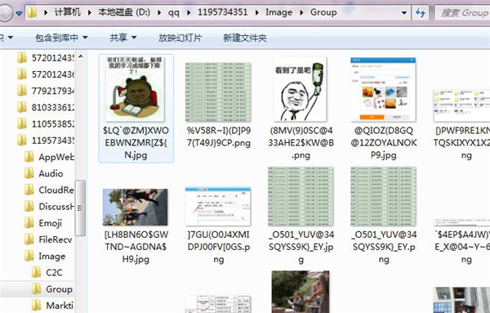Select the bottle-raising meme face thumbnail
This screenshot has width=490, height=313.
pos(301,89)
